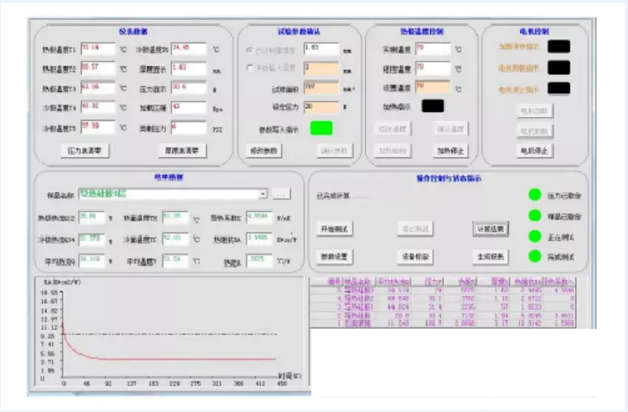Click the green 完成测试 status light
Viewport: 628px width, 412px height.
pos(535,257)
